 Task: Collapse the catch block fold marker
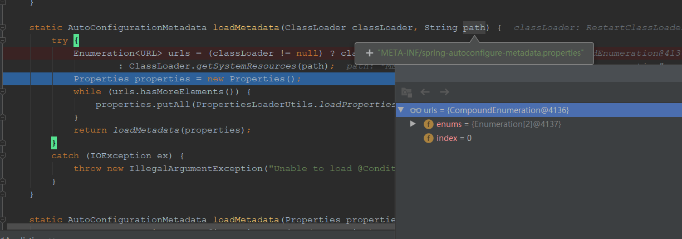(3, 155)
